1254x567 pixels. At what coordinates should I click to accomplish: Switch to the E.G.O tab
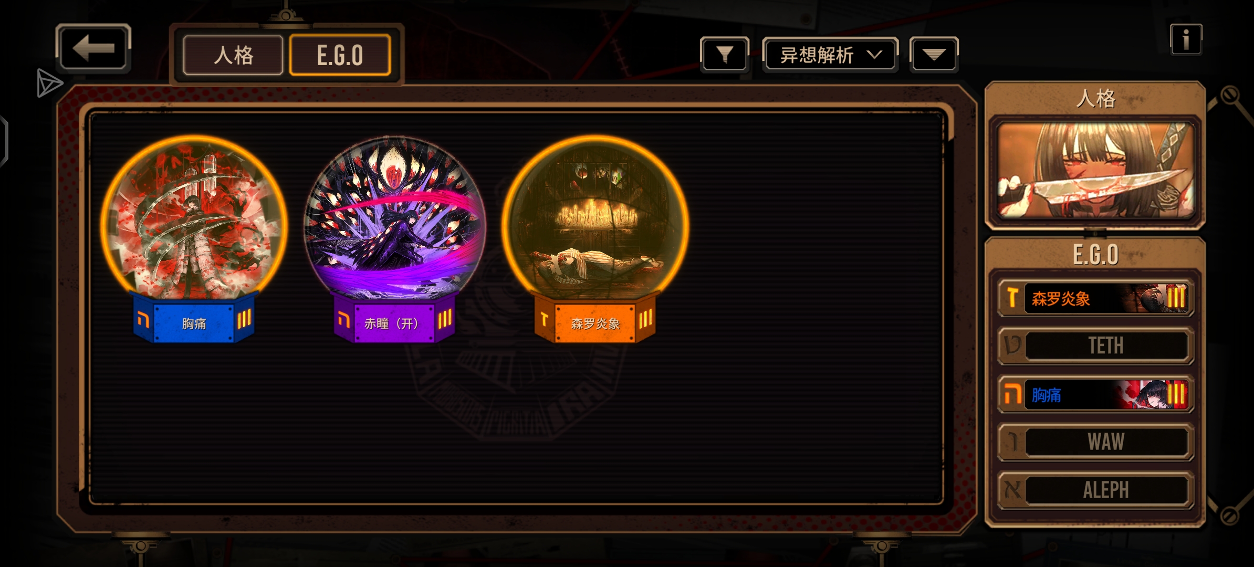(340, 55)
